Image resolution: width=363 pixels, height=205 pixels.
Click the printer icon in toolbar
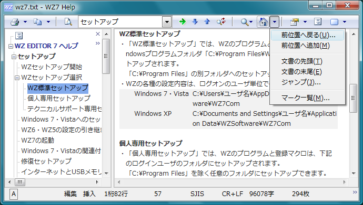15,22
